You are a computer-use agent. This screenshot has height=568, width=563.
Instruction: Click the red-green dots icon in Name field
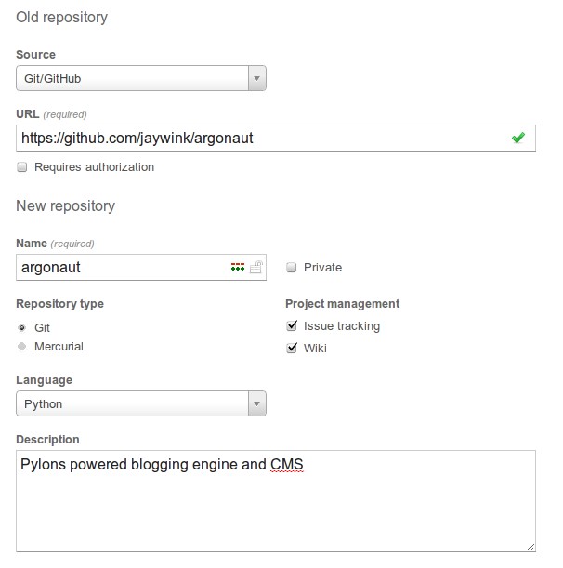click(x=238, y=267)
